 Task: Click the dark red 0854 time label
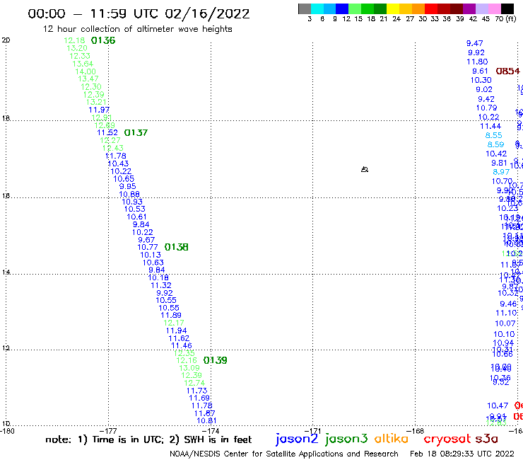[x=507, y=71]
